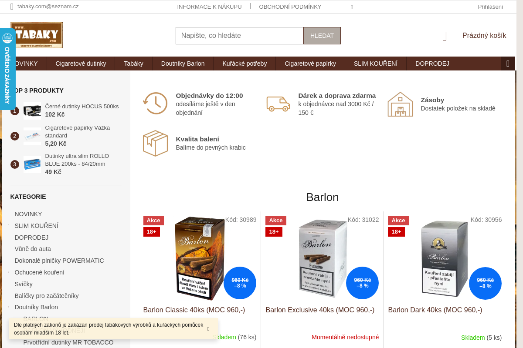This screenshot has height=348, width=523.
Task: Expand the Ochucené kouření category
Action: (8, 272)
